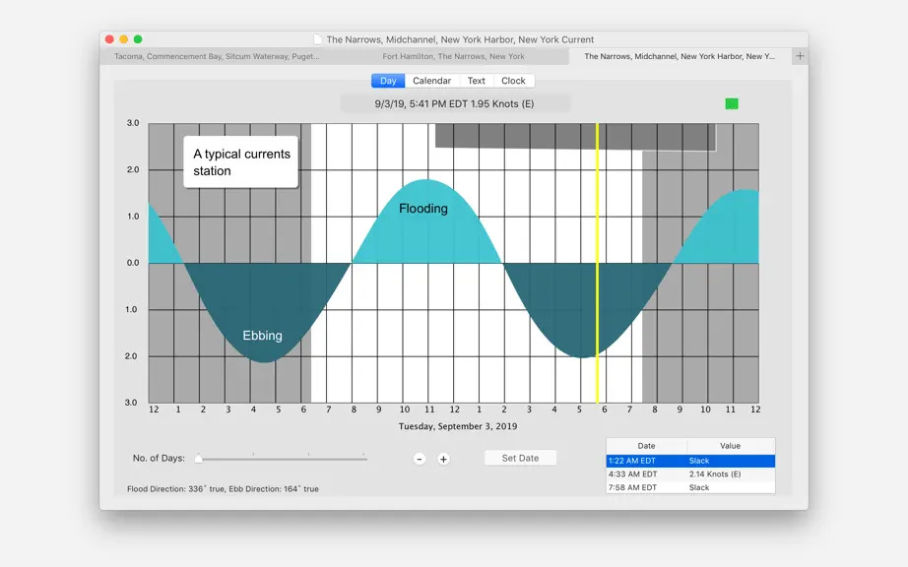
Task: Switch to the Calendar view
Action: pyautogui.click(x=432, y=81)
